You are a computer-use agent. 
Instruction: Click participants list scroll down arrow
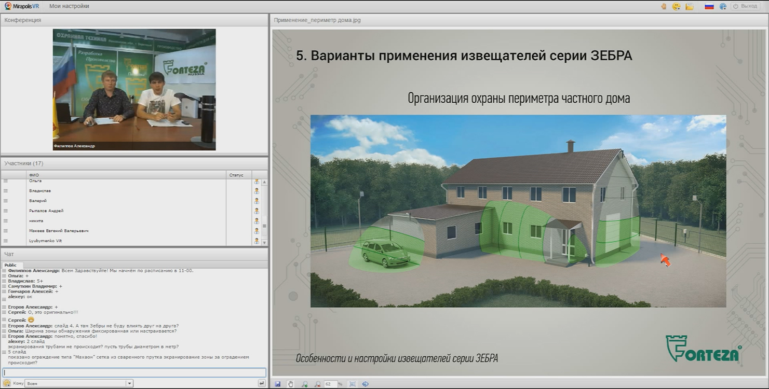[264, 242]
